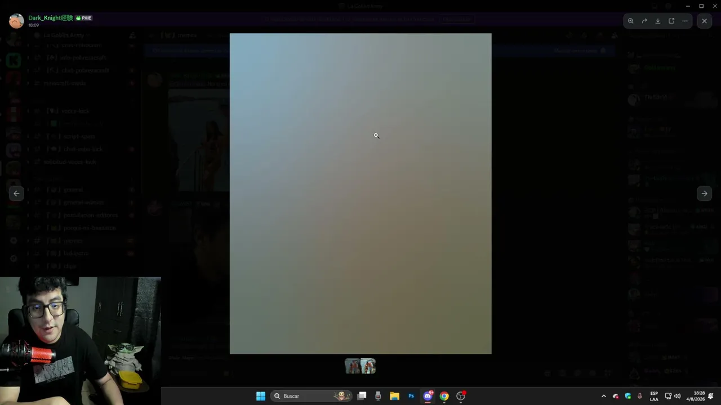
Task: Click the microphone icon in the system tray
Action: (639, 396)
